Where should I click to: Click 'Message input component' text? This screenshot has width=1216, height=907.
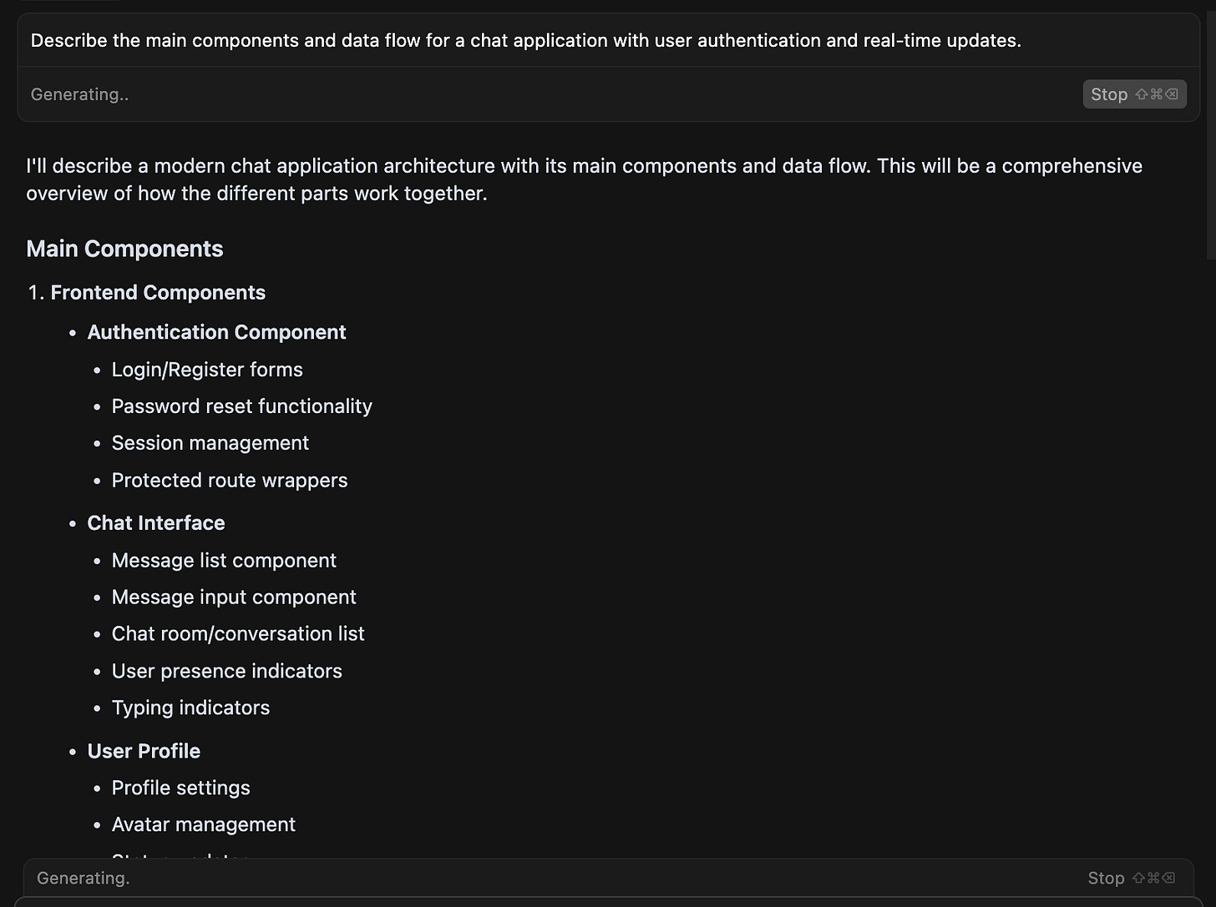[234, 597]
